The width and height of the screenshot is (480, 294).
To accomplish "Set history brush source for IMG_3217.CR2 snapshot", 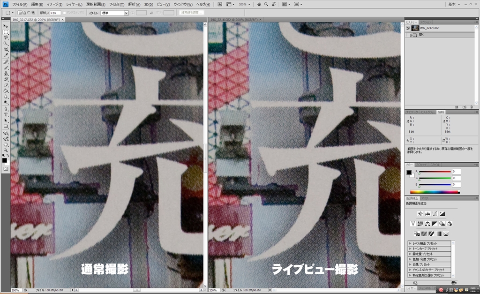I will pyautogui.click(x=408, y=28).
